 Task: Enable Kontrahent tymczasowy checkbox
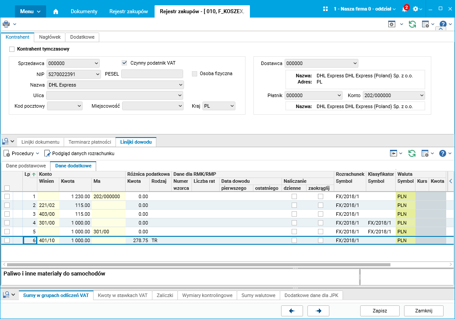[12, 49]
